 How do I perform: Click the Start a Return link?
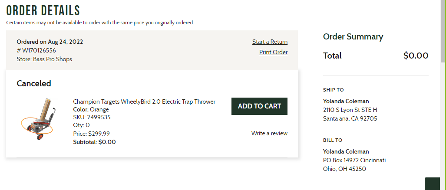(270, 42)
